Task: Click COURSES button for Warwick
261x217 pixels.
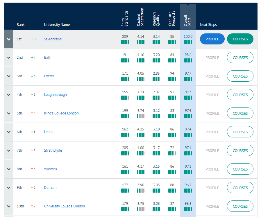Action: [x=240, y=169]
